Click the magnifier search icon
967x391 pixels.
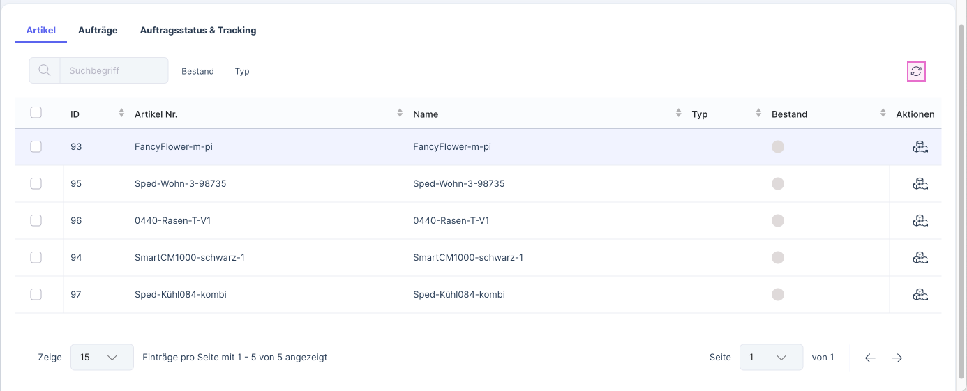coord(45,70)
